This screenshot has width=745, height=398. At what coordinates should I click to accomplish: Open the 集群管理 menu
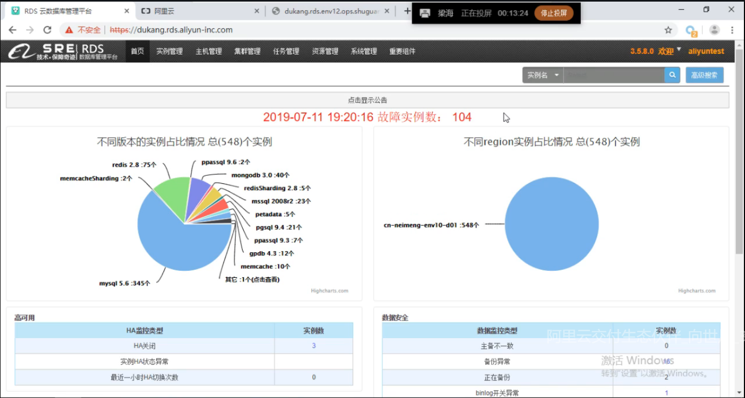click(247, 51)
